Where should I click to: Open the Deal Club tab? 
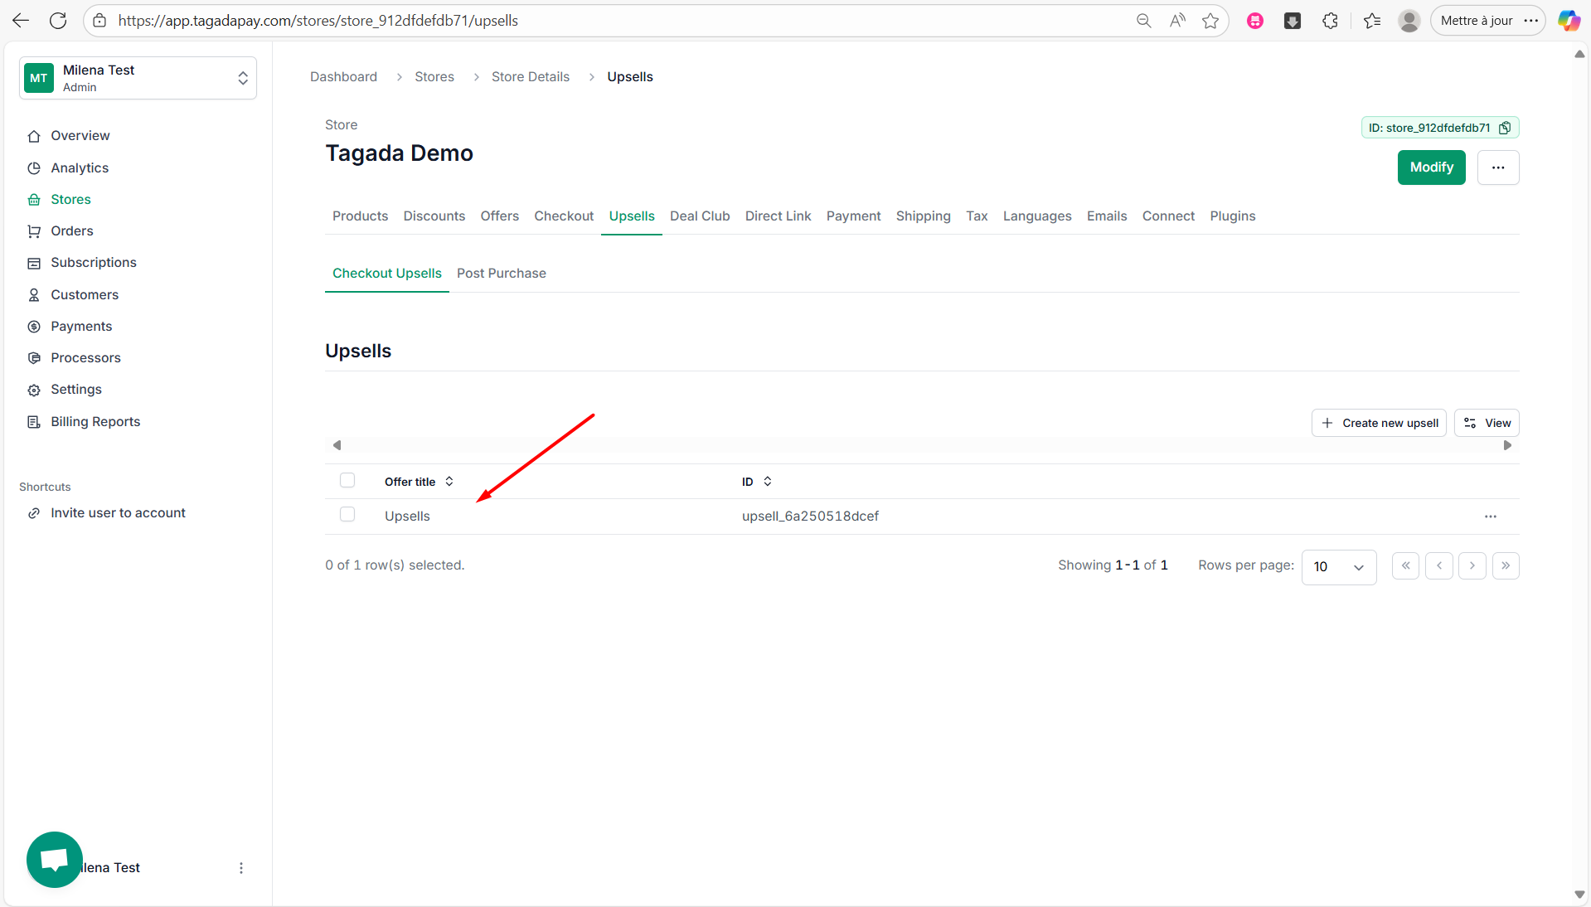coord(699,216)
